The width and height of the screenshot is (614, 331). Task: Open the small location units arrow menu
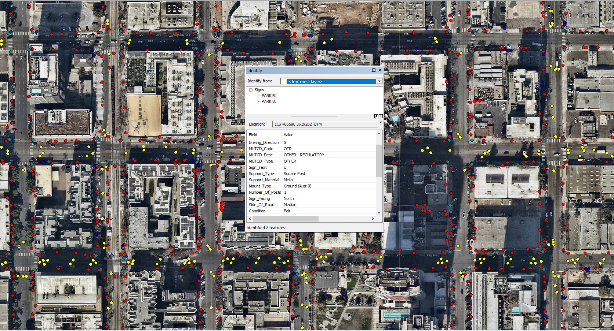381,123
